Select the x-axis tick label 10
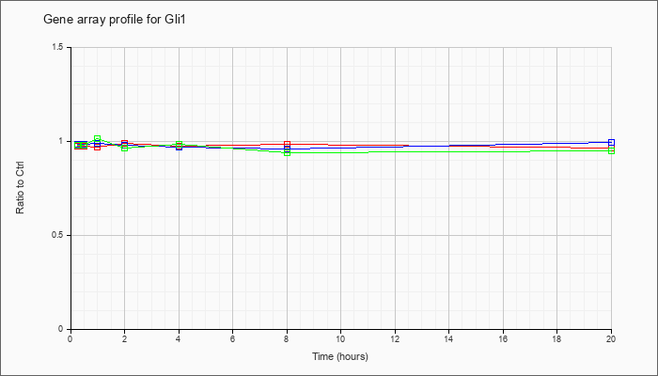The height and width of the screenshot is (376, 658). pos(340,337)
